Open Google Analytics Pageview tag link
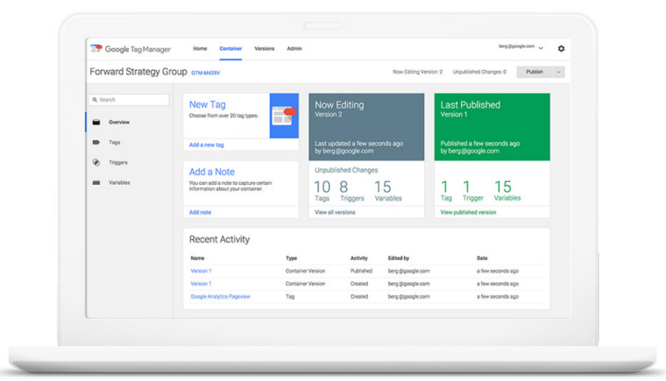Viewport: 666px width, 381px height. [221, 296]
